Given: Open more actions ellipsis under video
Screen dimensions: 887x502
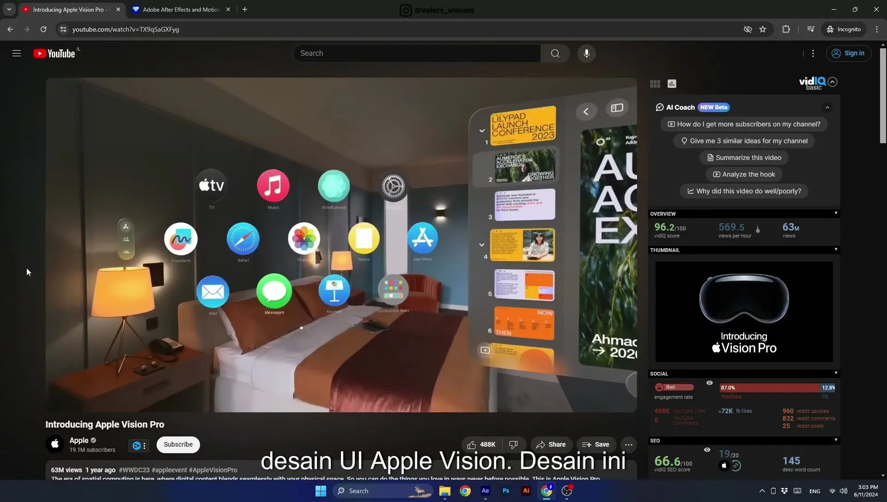Looking at the screenshot, I should pyautogui.click(x=628, y=445).
